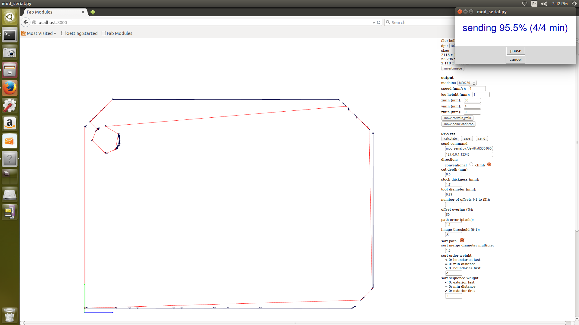579x325 pixels.
Task: Reload the localhost page
Action: point(379,22)
